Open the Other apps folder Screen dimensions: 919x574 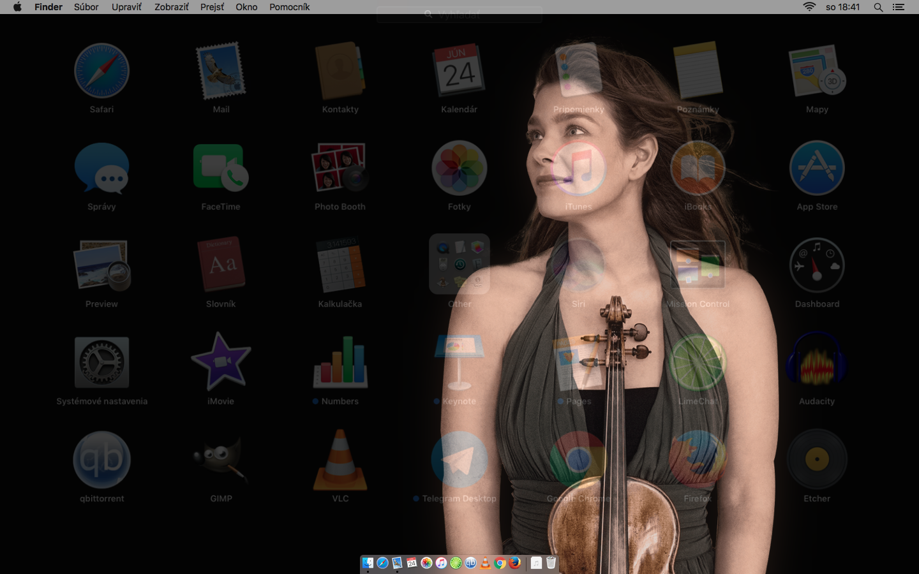tap(459, 264)
